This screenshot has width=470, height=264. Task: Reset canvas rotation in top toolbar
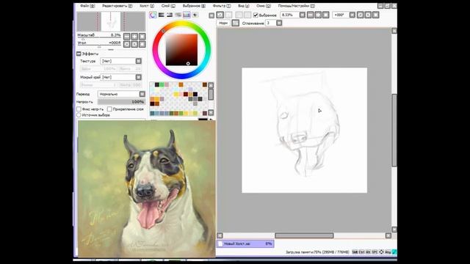coord(376,15)
